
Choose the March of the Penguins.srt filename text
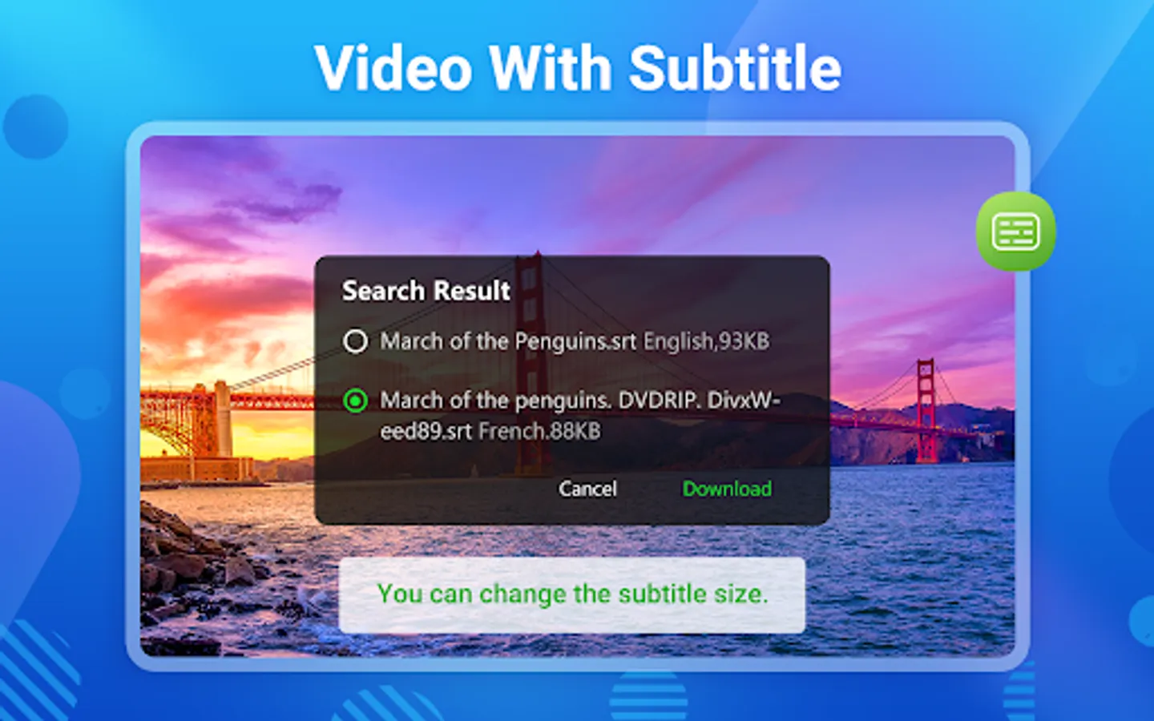point(508,341)
